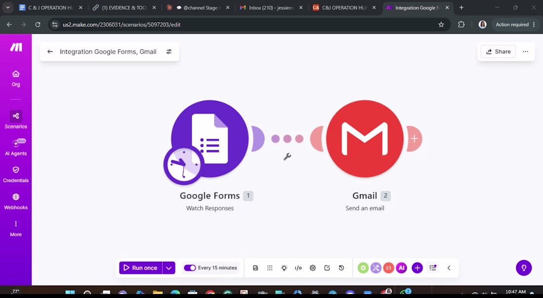Bookmark this page with the star
Image resolution: width=543 pixels, height=298 pixels.
(441, 25)
